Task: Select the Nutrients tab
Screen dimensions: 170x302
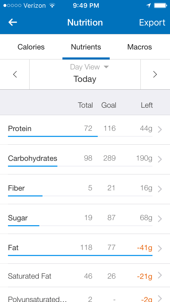Action: click(86, 47)
